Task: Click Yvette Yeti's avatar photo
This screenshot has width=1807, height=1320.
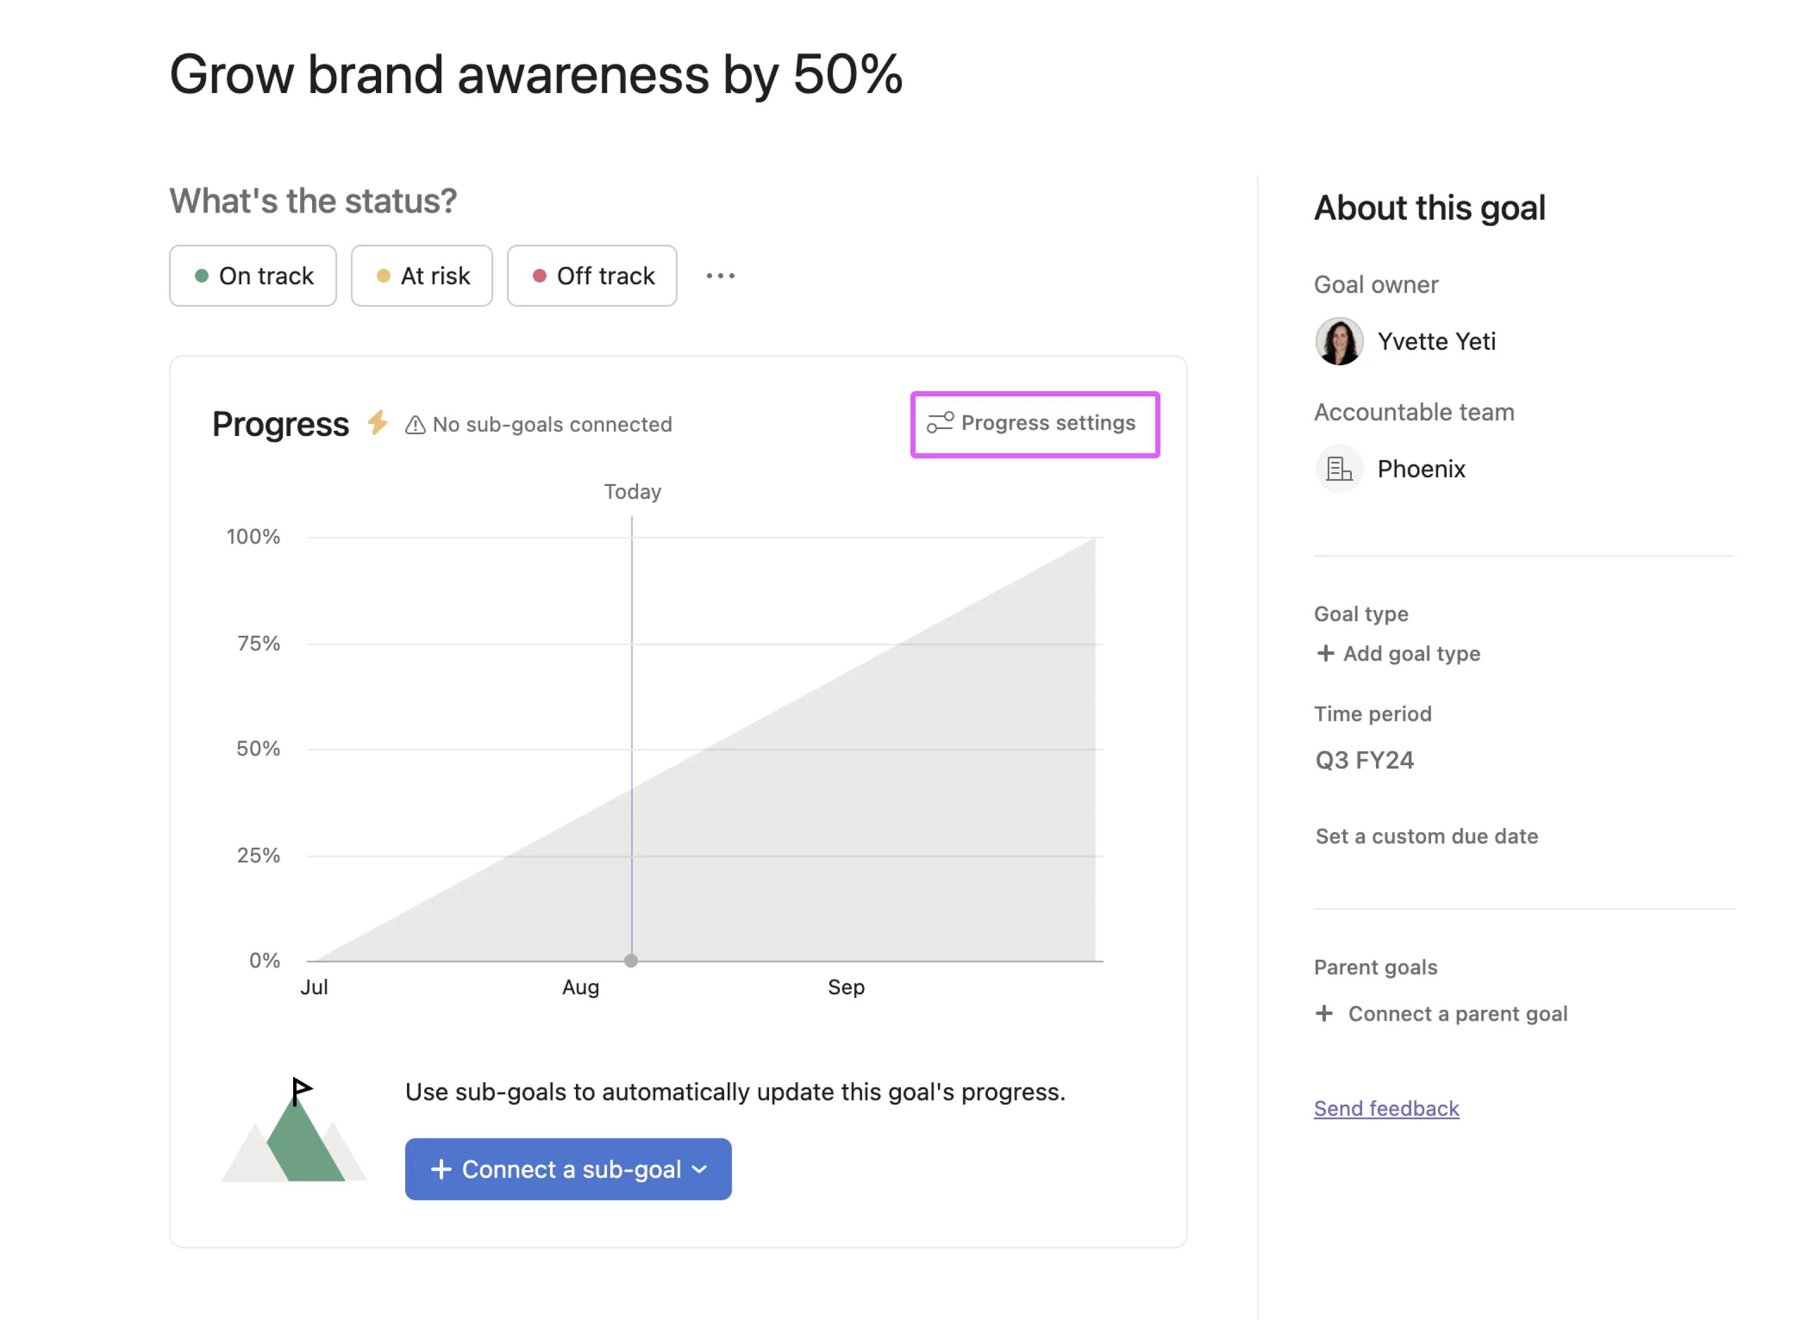Action: point(1339,342)
